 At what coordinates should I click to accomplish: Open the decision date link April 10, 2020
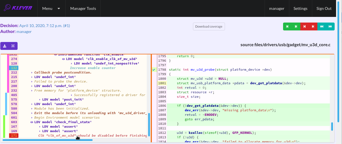point(44,26)
